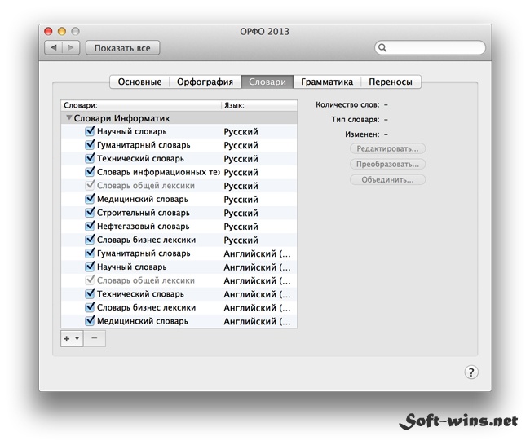530x445 pixels.
Task: Toggle English Медицинский словарь checkbox
Action: click(x=90, y=320)
